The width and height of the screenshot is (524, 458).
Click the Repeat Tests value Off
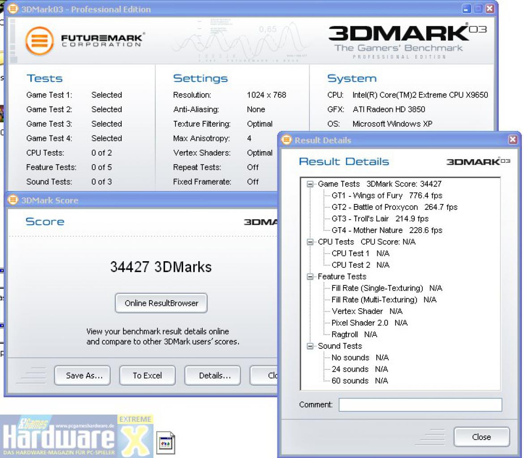[253, 167]
